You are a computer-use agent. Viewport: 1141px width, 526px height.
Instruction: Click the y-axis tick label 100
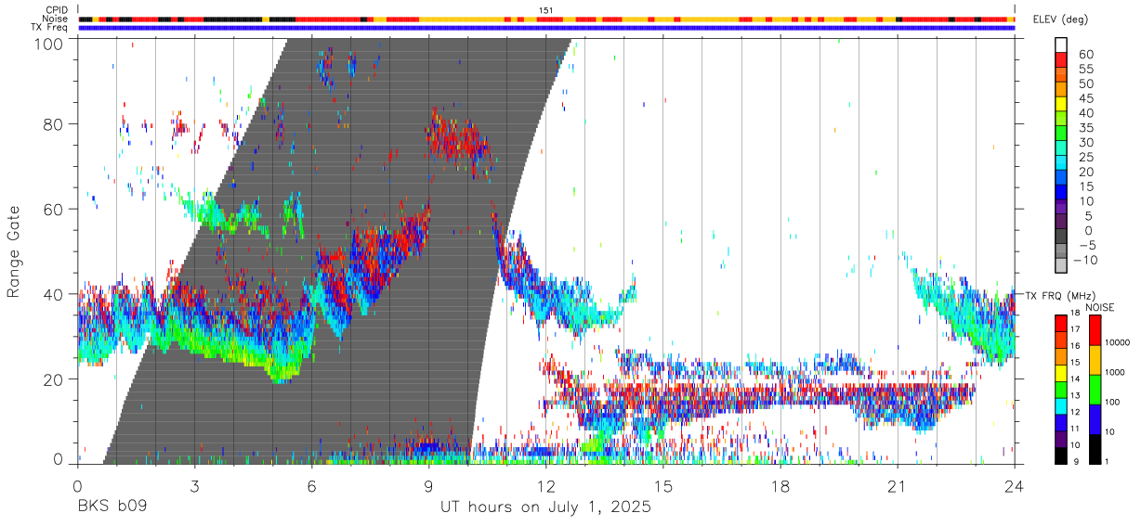pyautogui.click(x=48, y=43)
